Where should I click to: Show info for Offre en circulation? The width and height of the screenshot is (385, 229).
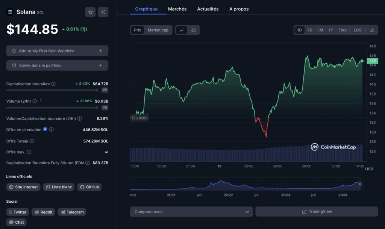tap(51, 129)
